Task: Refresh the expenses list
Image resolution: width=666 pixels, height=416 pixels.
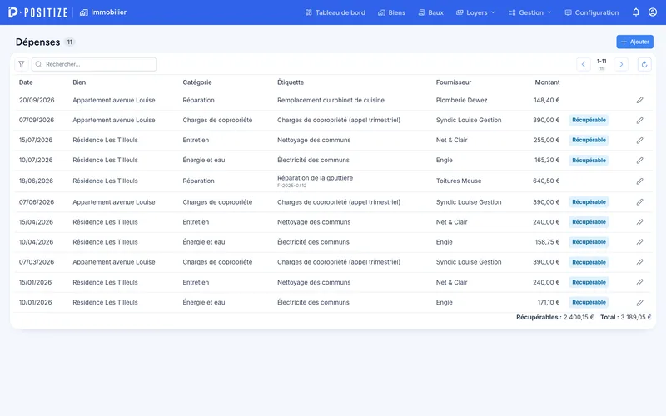Action: (644, 64)
